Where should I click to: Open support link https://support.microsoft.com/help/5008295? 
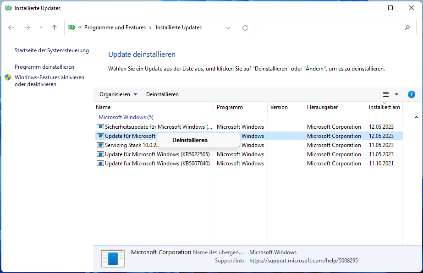coord(303,261)
